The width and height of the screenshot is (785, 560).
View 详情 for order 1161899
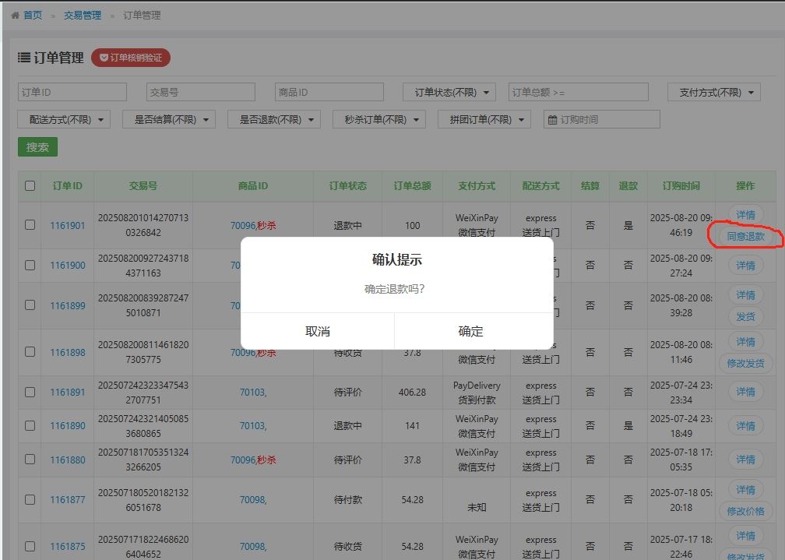click(x=745, y=295)
